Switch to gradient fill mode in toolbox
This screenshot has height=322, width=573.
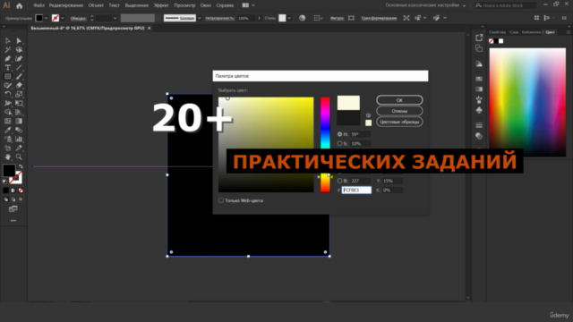point(13,191)
